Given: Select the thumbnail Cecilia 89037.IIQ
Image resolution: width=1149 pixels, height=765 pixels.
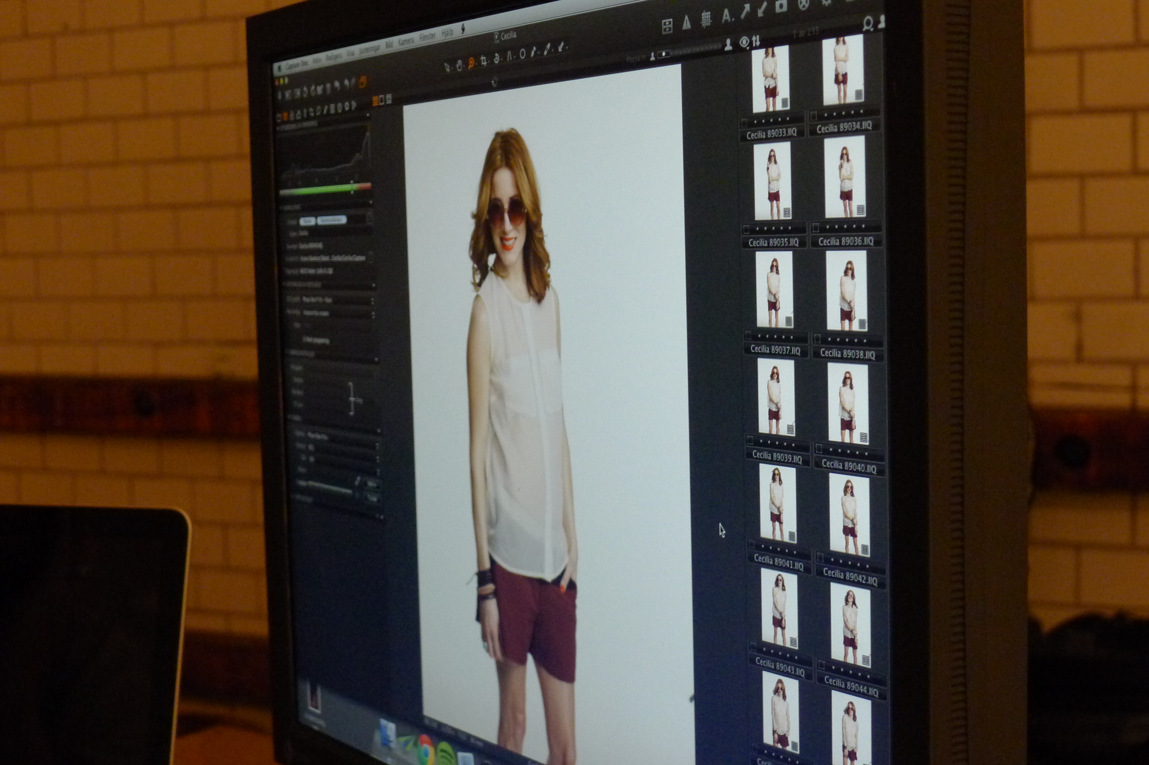Looking at the screenshot, I should [774, 290].
